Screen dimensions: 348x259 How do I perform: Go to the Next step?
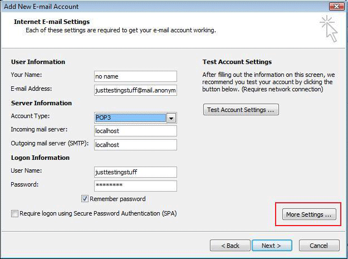click(x=272, y=246)
